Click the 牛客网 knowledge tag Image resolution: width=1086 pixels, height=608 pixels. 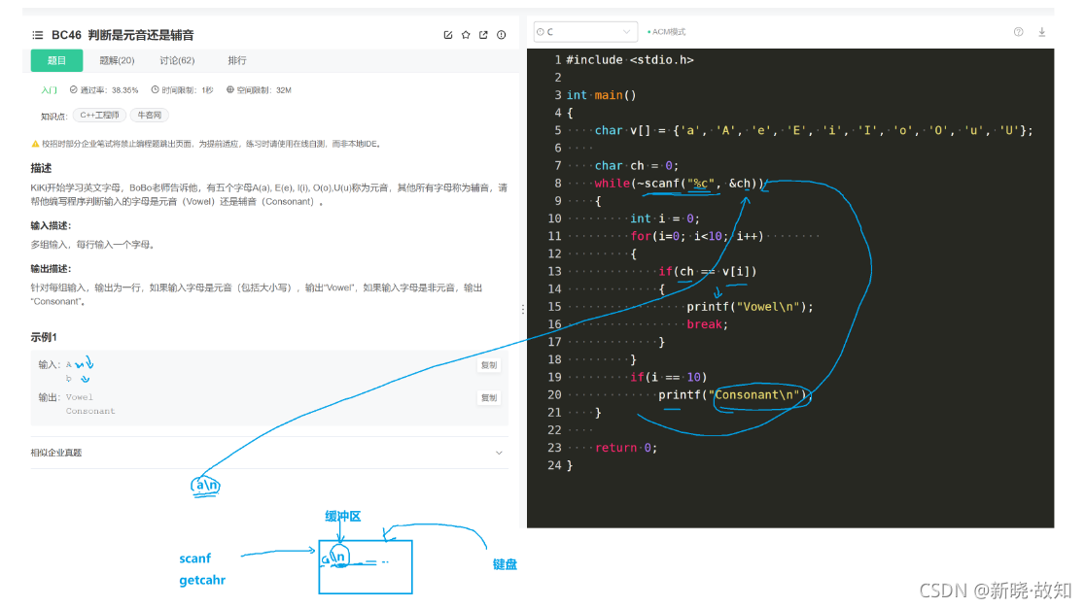[x=150, y=116]
